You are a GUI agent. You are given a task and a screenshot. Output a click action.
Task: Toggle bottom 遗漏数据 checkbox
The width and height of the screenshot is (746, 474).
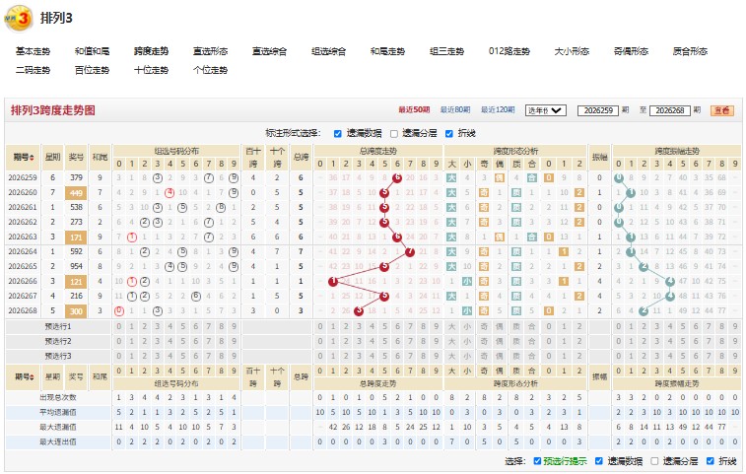pos(599,461)
